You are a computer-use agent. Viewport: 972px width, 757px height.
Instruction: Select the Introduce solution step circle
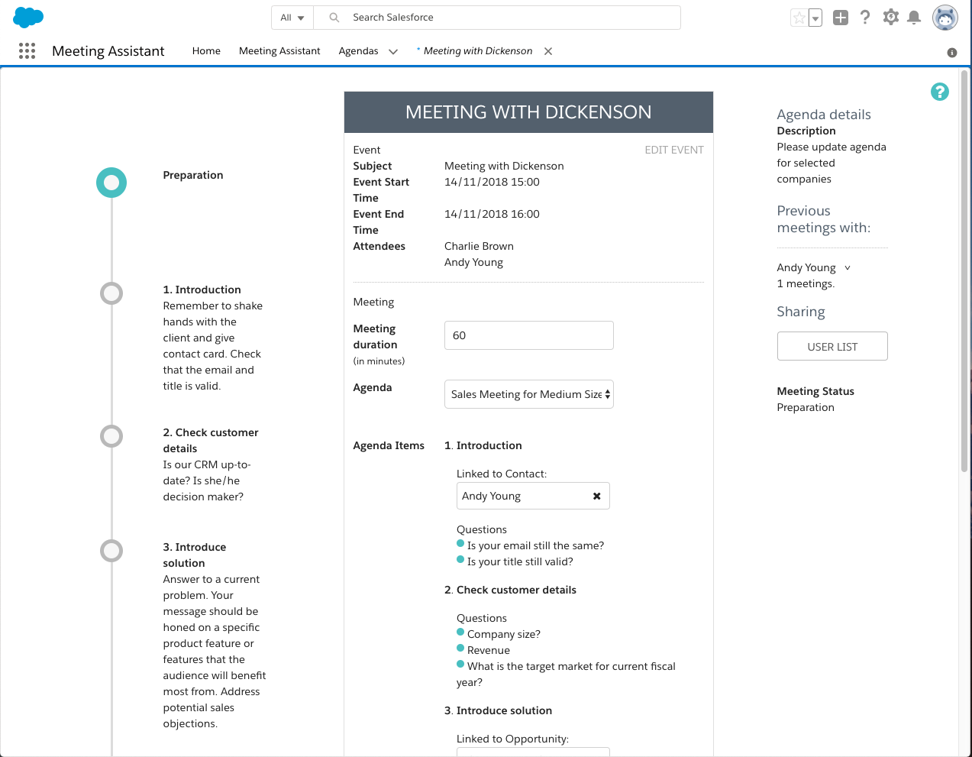[111, 551]
